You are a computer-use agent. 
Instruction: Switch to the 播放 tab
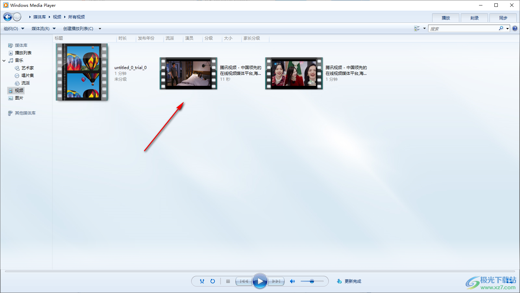[x=446, y=18]
